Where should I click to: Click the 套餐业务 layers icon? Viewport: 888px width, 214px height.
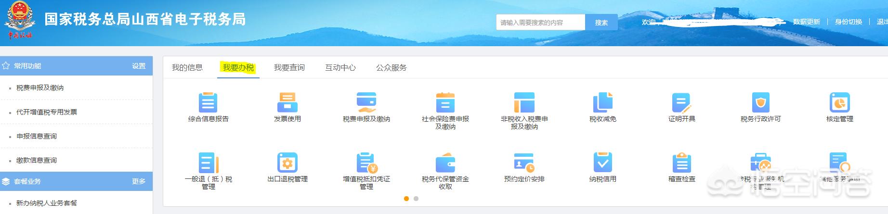pos(6,181)
